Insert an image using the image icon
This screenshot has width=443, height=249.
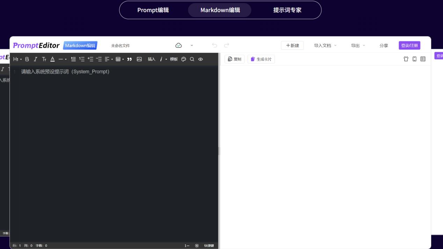coord(139,59)
